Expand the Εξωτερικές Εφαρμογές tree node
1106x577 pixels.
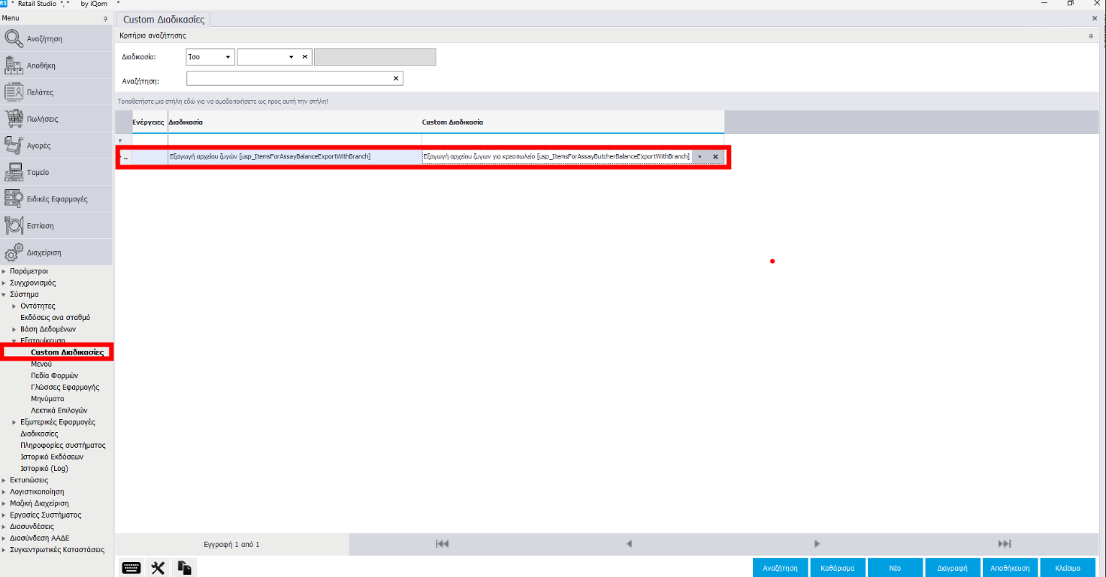pyautogui.click(x=14, y=422)
